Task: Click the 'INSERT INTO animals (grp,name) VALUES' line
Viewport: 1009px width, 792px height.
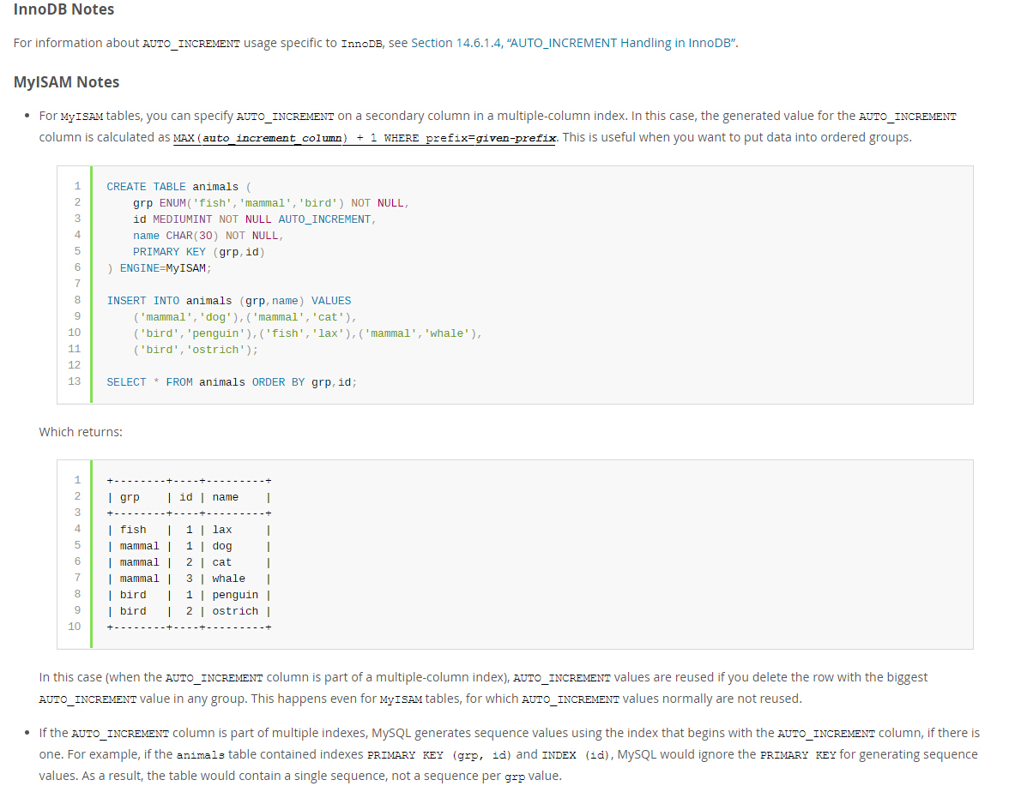Action: pyautogui.click(x=229, y=301)
